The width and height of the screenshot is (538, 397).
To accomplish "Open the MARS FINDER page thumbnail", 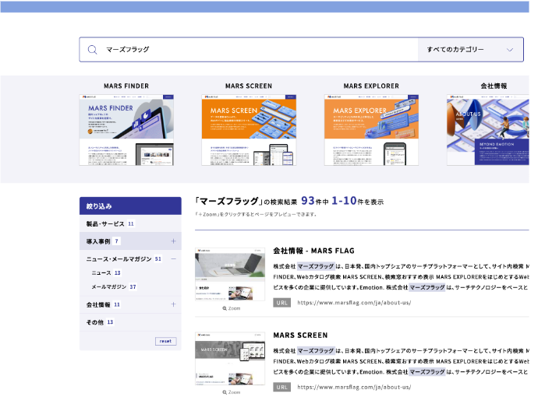I will pyautogui.click(x=126, y=130).
